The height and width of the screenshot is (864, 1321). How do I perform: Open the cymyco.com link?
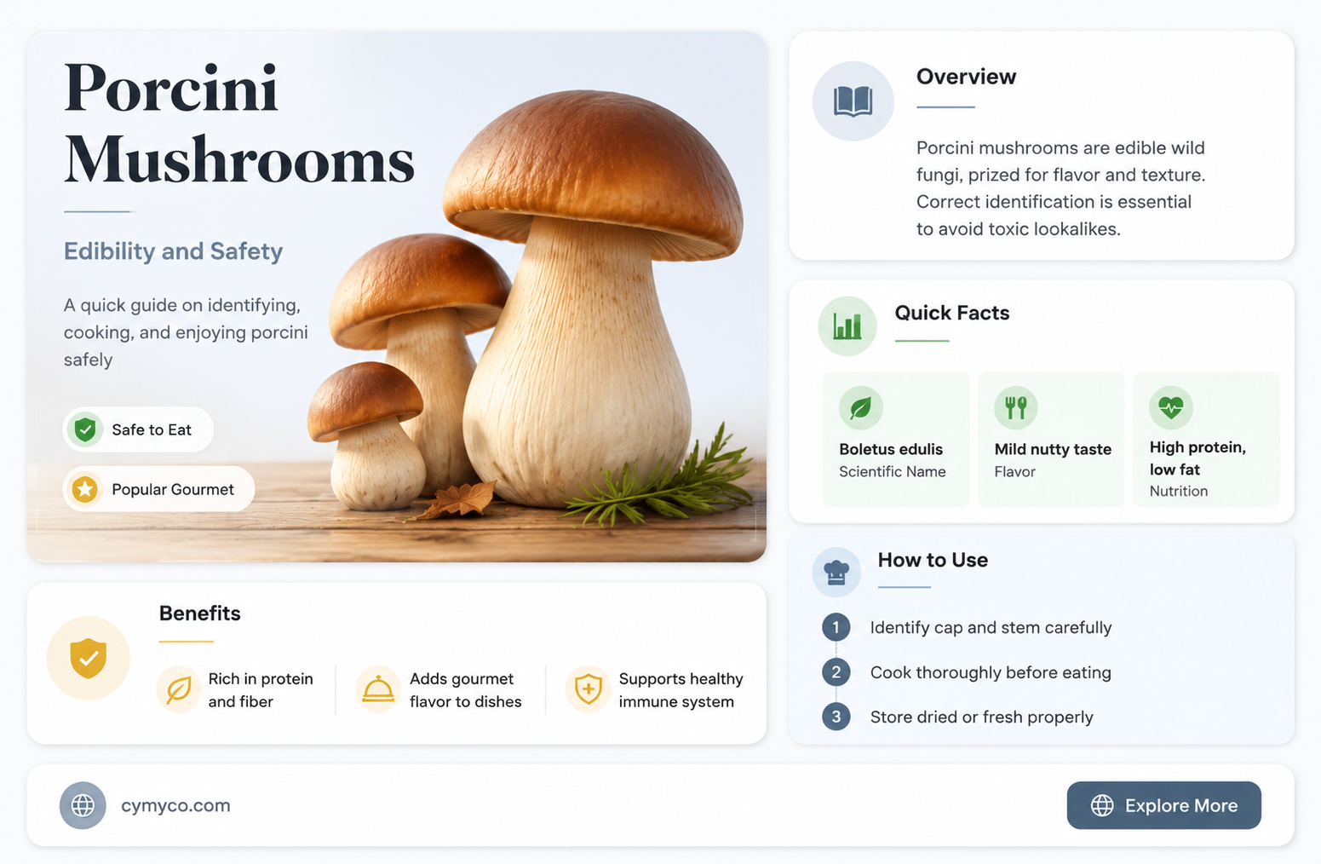pos(175,805)
